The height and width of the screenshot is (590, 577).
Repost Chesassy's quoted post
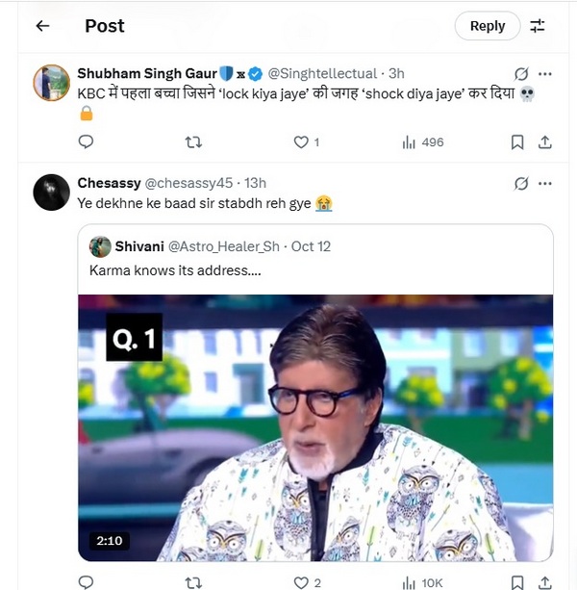(x=193, y=582)
